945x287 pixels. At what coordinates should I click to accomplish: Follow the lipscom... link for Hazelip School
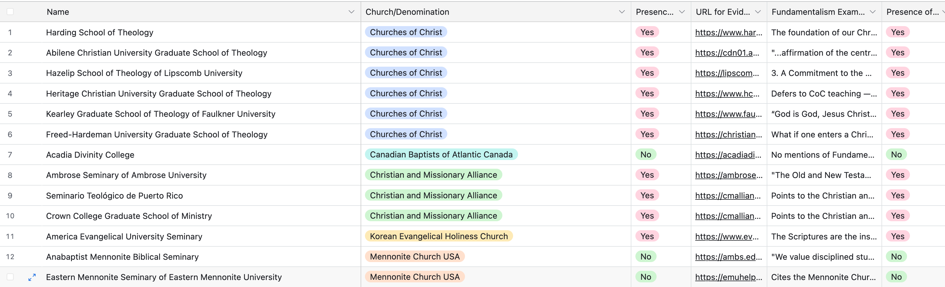[x=727, y=73]
